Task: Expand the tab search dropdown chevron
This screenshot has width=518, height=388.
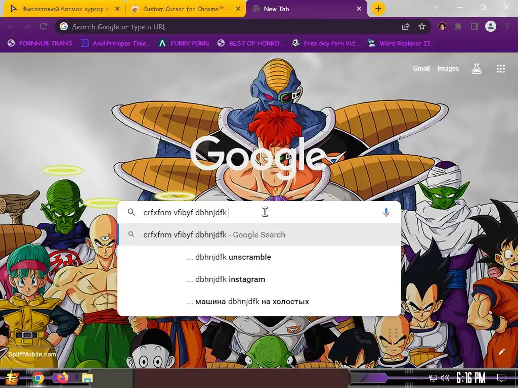Action: pyautogui.click(x=437, y=7)
